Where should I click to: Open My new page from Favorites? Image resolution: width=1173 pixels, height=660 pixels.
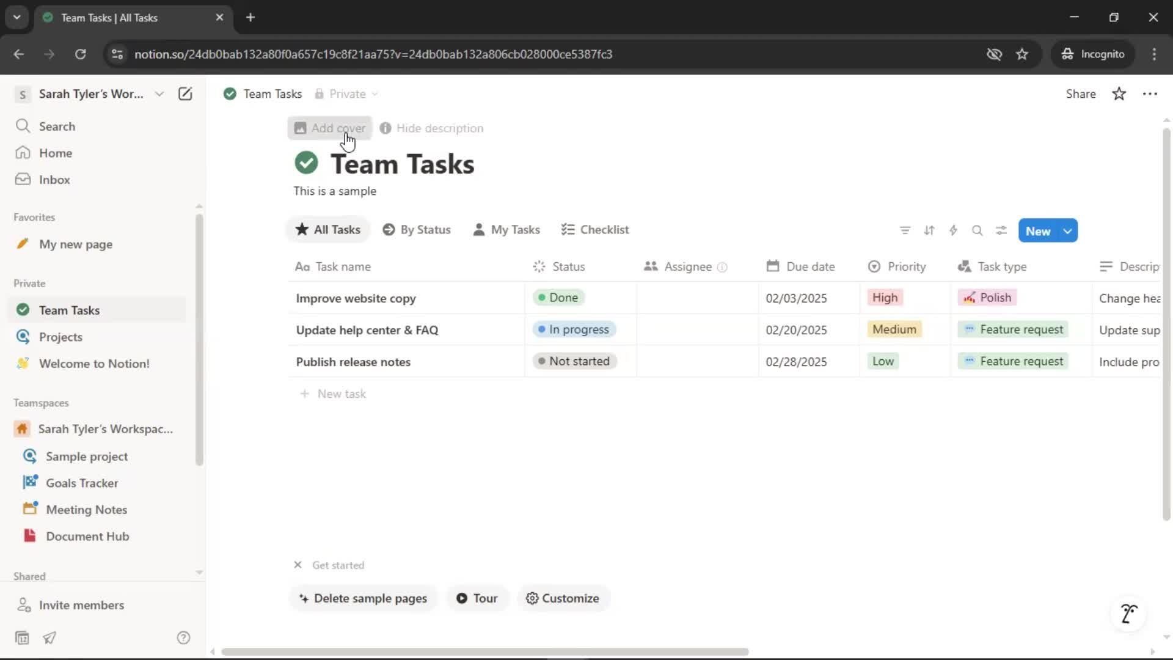coord(76,244)
